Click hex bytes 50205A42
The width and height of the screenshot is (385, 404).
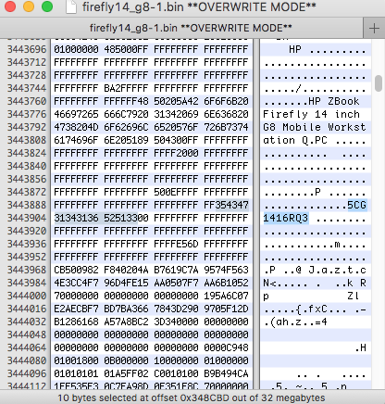pos(176,101)
